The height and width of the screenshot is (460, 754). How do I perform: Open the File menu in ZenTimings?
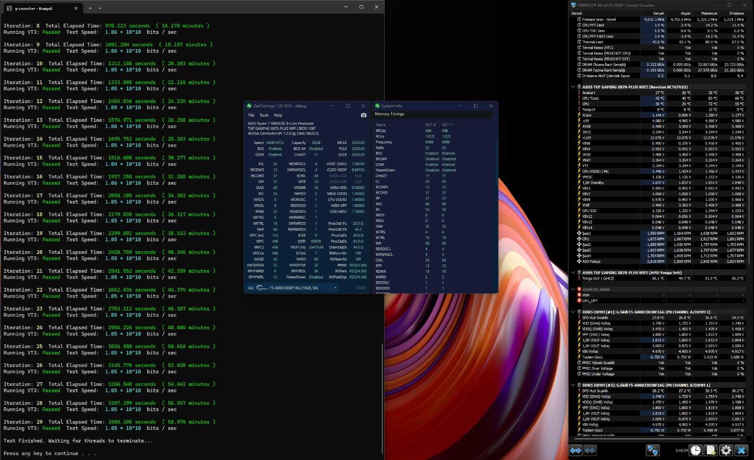click(251, 115)
